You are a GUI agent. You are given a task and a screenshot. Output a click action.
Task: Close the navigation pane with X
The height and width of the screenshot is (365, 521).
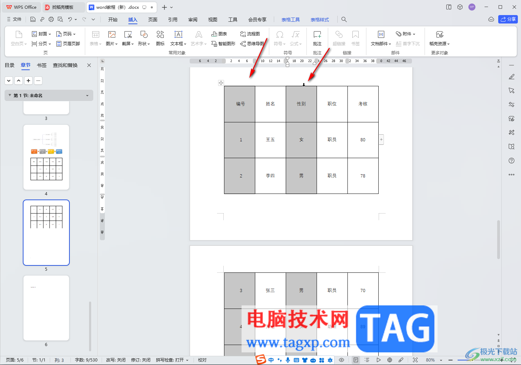[89, 65]
